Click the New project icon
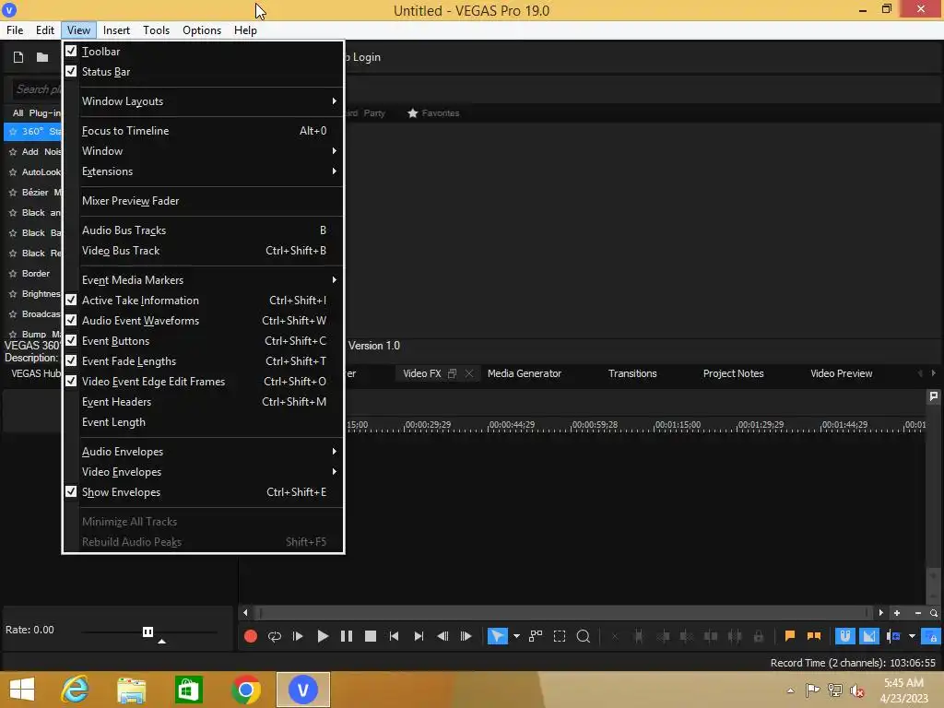944x708 pixels. 18,57
